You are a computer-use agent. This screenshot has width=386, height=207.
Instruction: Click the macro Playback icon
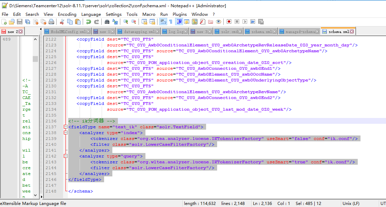click(x=245, y=22)
